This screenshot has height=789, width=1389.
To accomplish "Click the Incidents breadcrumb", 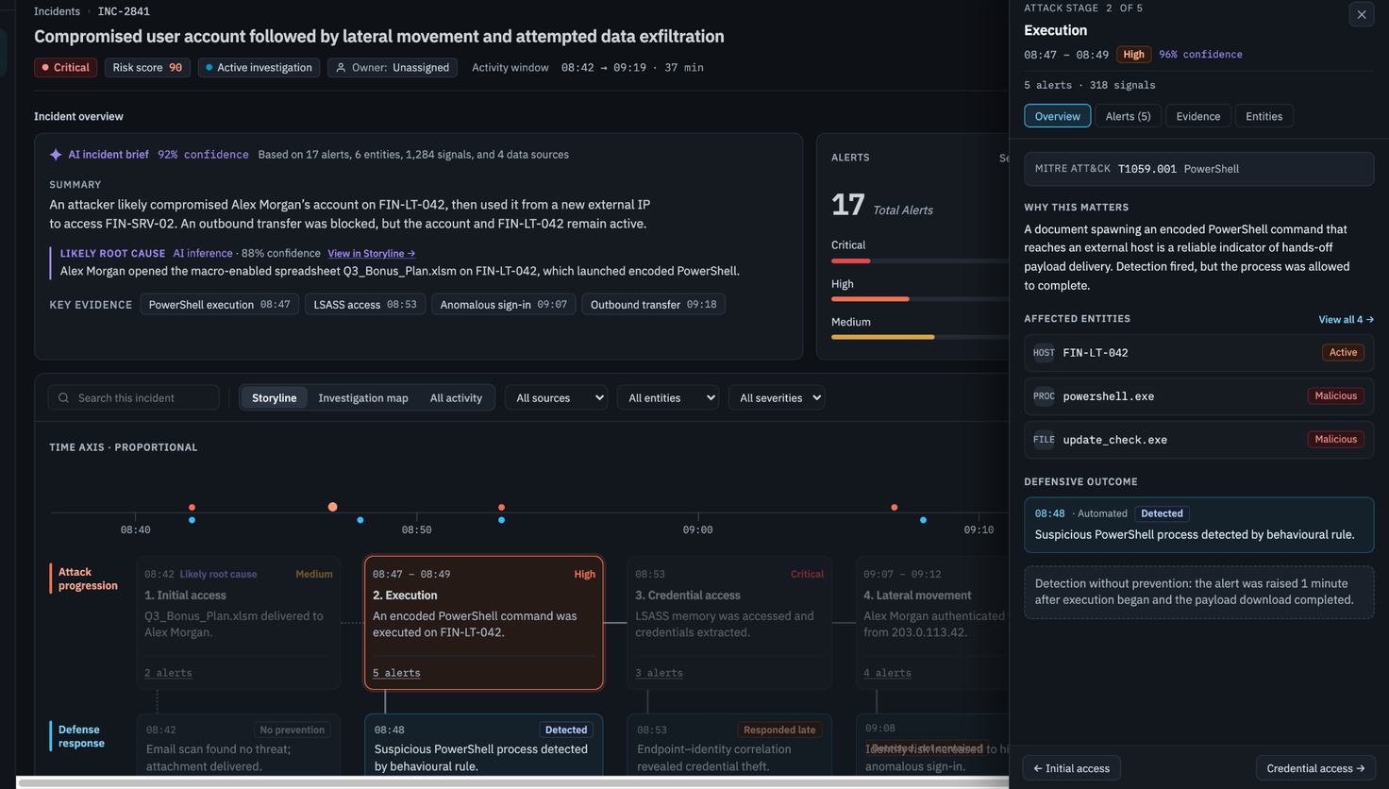I will point(57,11).
